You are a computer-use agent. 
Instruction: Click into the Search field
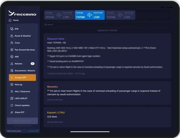tap(107, 25)
